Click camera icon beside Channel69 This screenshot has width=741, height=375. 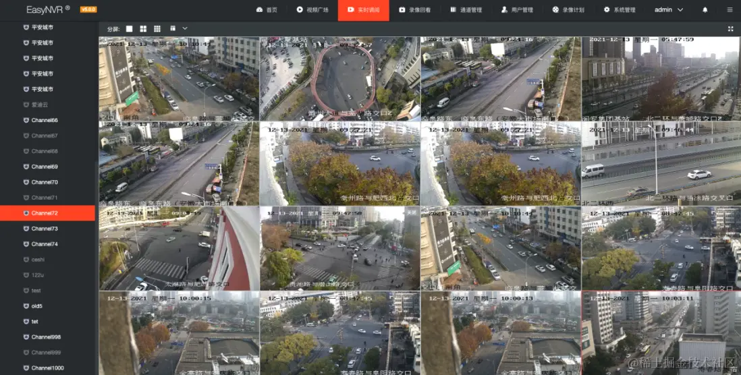coord(26,166)
